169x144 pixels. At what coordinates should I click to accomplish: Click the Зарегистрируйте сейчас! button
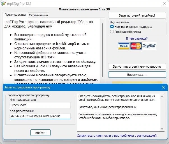[x=137, y=15]
